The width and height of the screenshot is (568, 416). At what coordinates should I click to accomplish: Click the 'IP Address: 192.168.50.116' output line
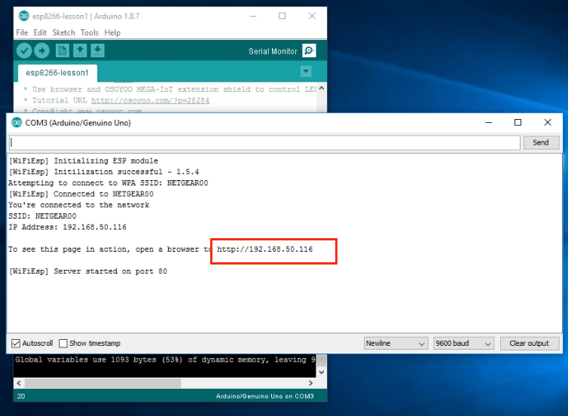(67, 227)
